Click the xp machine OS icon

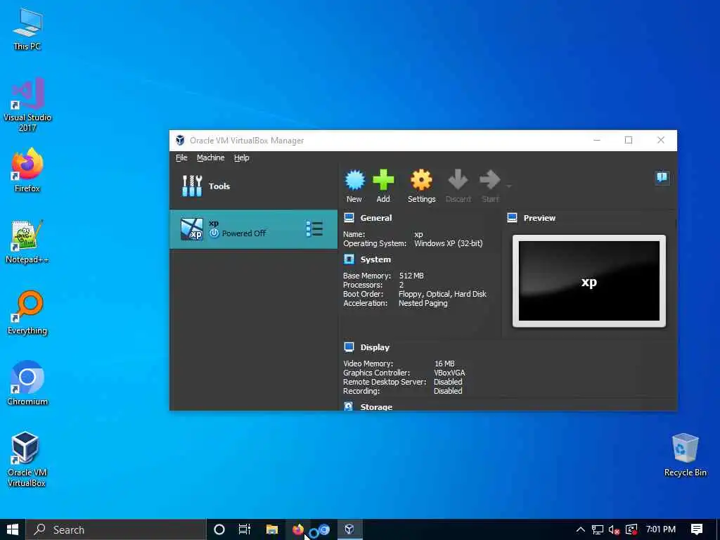point(191,229)
